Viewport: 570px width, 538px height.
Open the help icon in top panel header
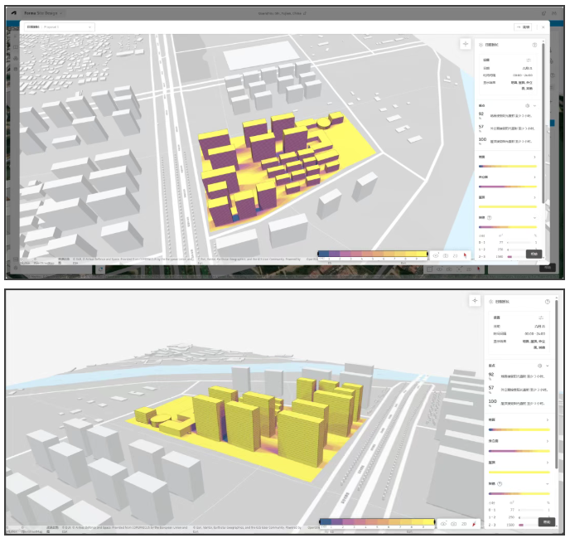(x=534, y=45)
